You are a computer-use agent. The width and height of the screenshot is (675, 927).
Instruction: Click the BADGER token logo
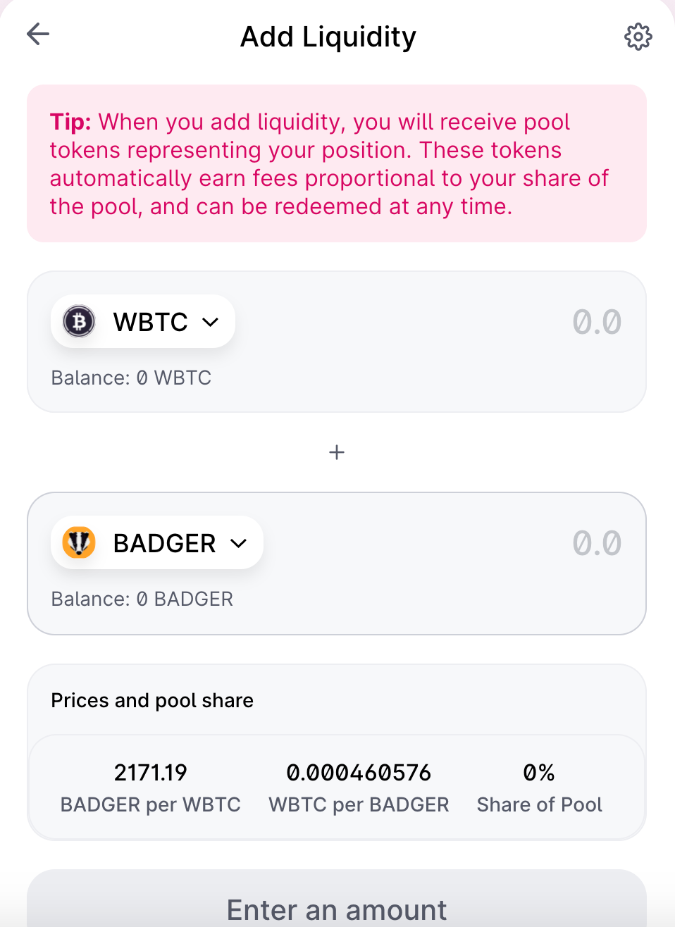(79, 543)
